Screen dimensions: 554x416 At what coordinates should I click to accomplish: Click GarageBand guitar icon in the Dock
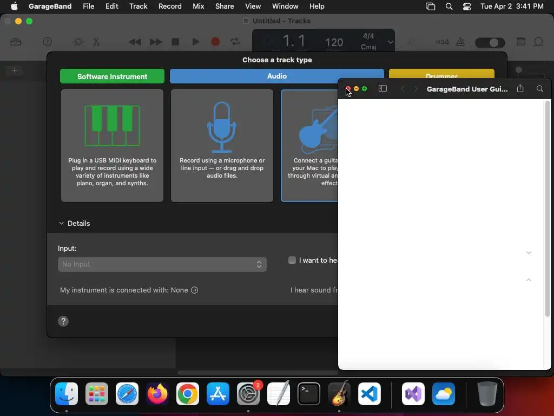coord(339,393)
